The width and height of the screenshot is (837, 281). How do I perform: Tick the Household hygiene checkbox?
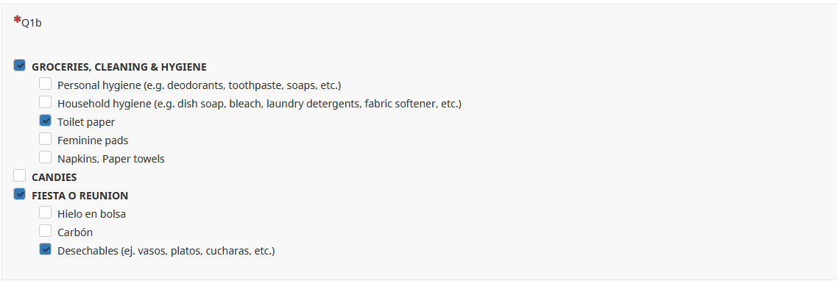point(46,102)
